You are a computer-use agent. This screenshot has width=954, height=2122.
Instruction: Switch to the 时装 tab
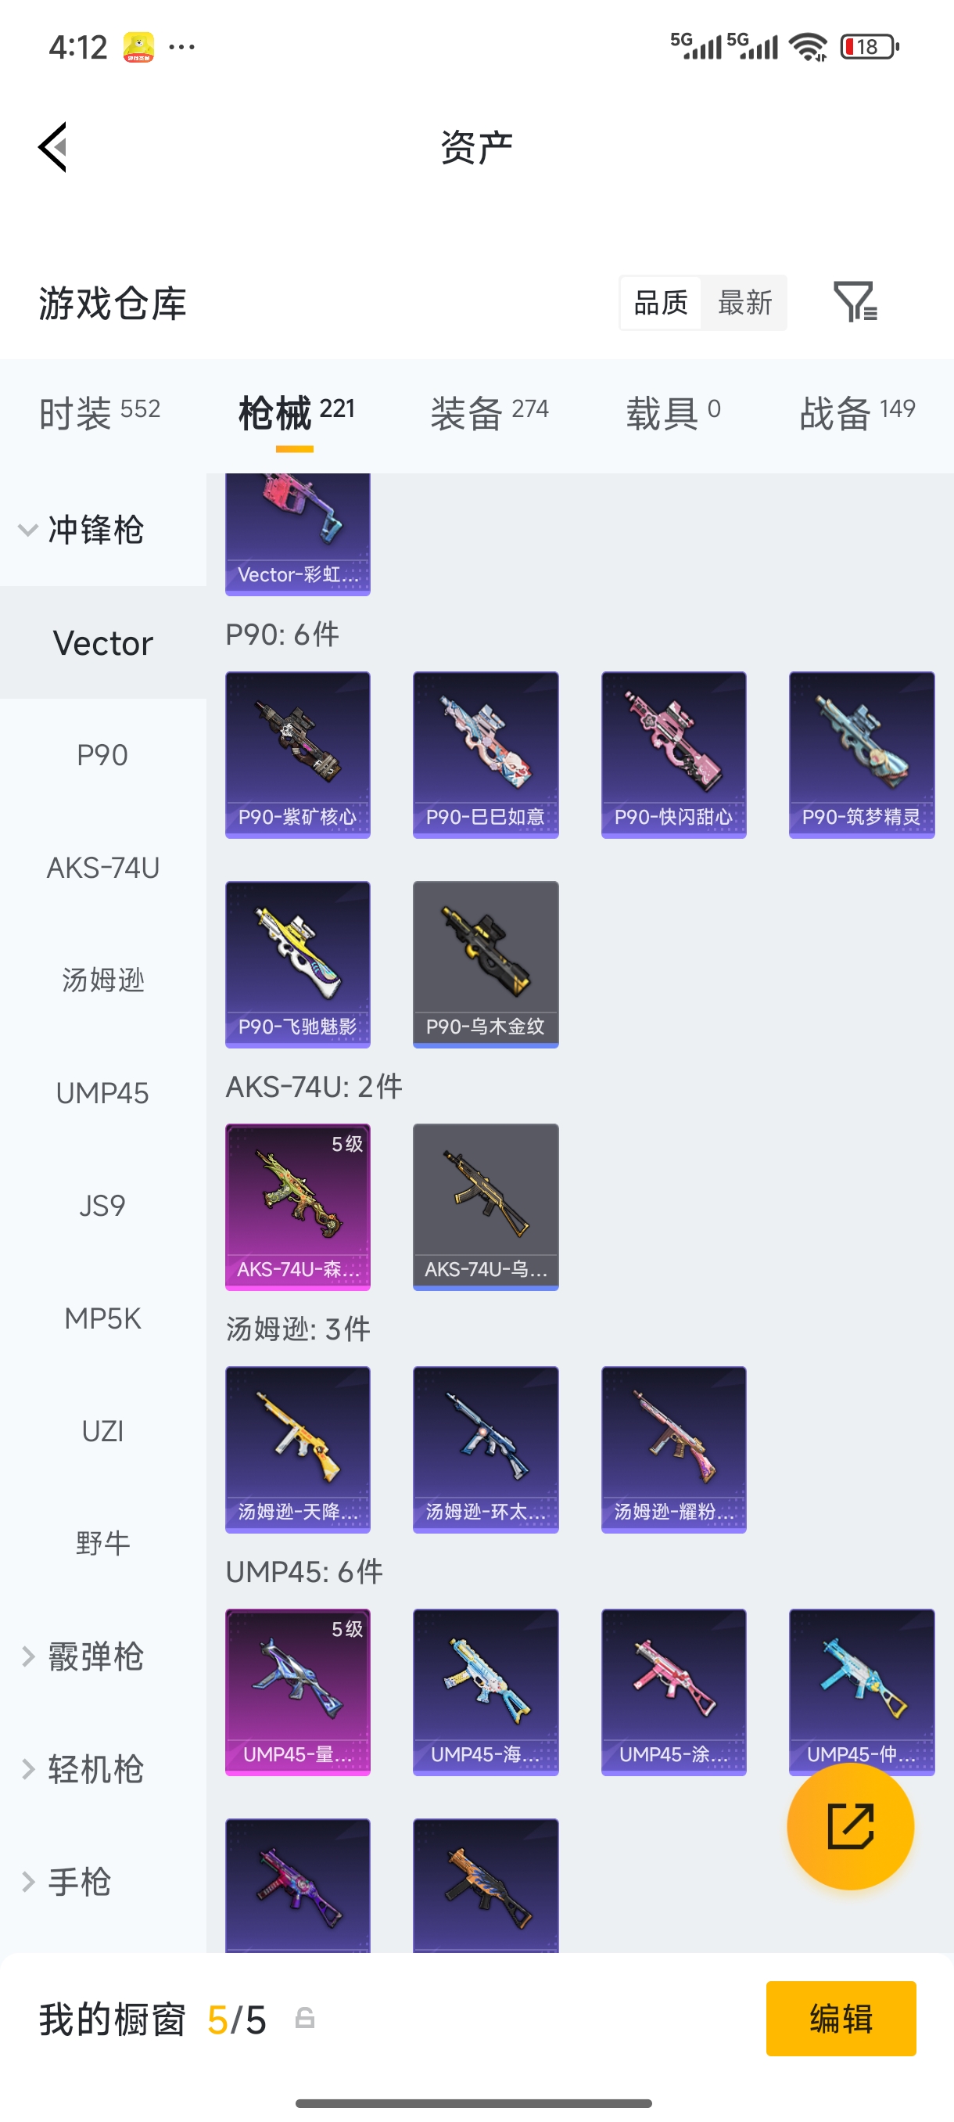click(99, 412)
